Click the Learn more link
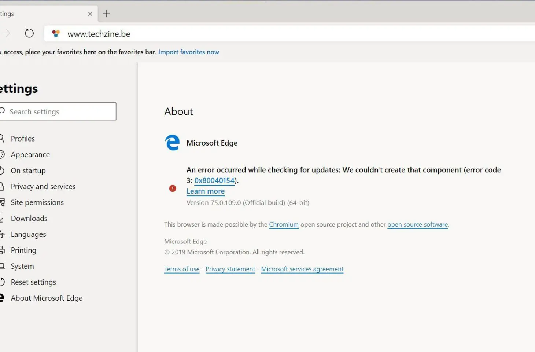Image resolution: width=535 pixels, height=352 pixels. point(205,191)
